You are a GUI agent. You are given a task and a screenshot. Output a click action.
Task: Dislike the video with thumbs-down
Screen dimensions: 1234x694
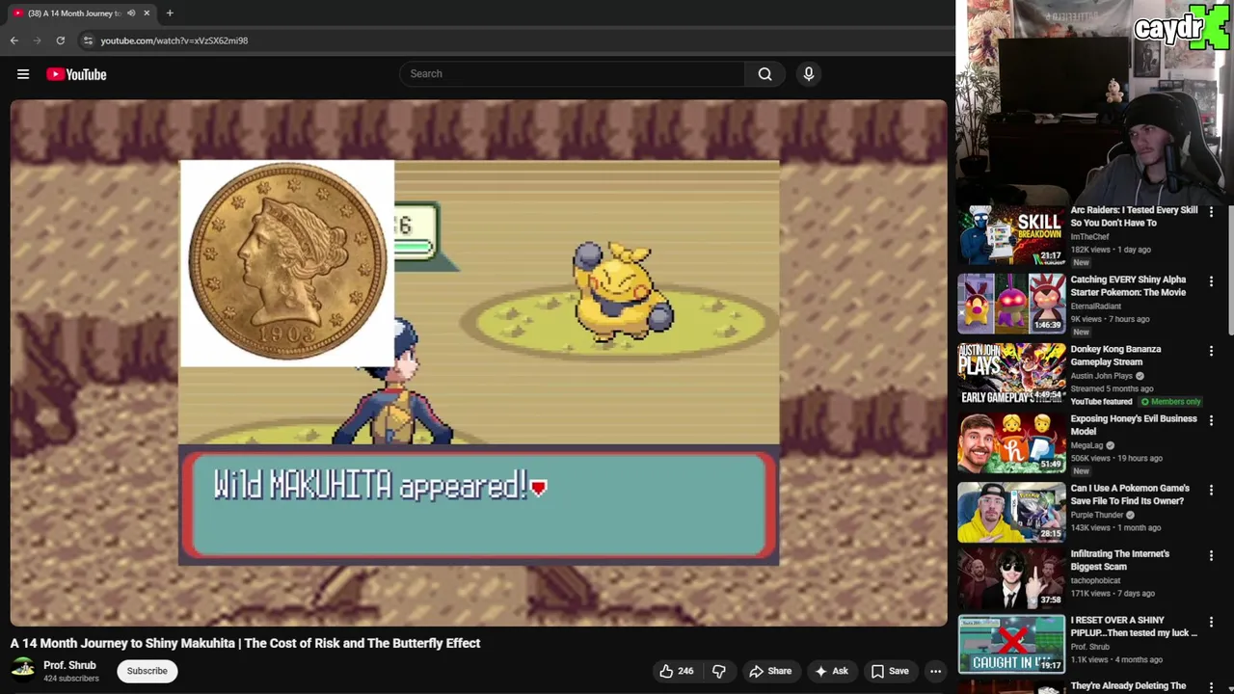[x=719, y=671]
